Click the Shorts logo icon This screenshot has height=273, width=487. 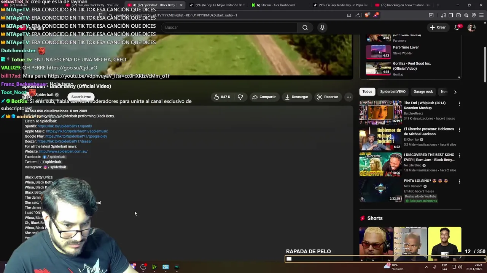point(363,218)
